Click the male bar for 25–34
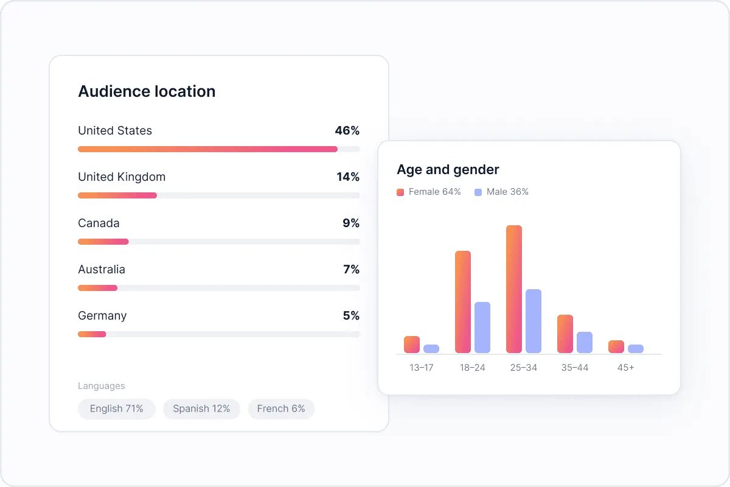730x487 pixels. click(x=534, y=321)
